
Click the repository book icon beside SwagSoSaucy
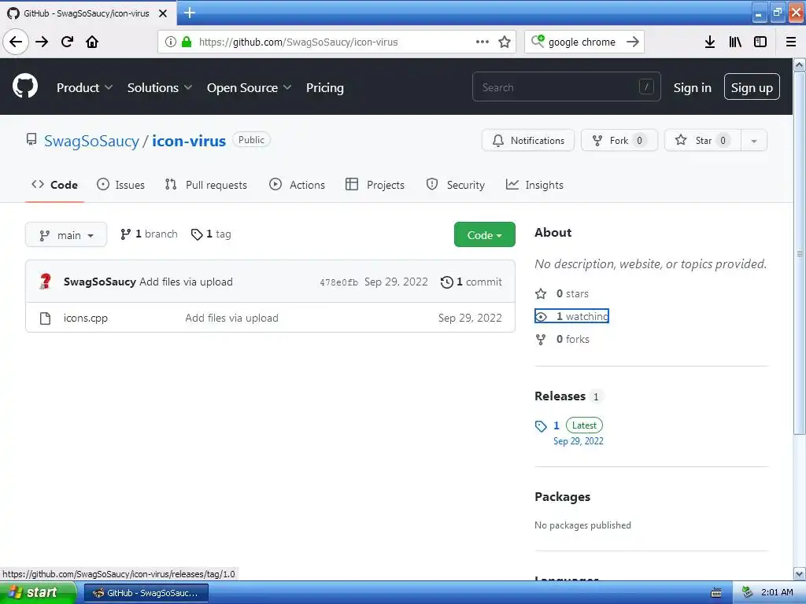31,139
